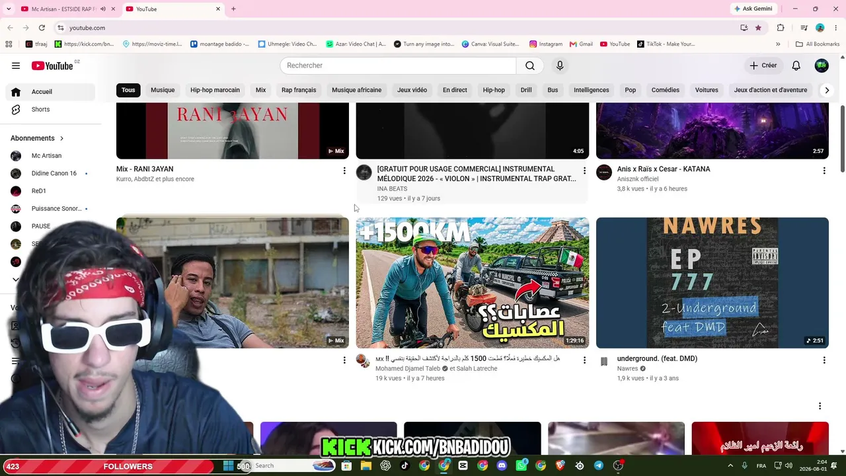Open the tab search dropdown
The height and width of the screenshot is (476, 846).
pos(9,9)
